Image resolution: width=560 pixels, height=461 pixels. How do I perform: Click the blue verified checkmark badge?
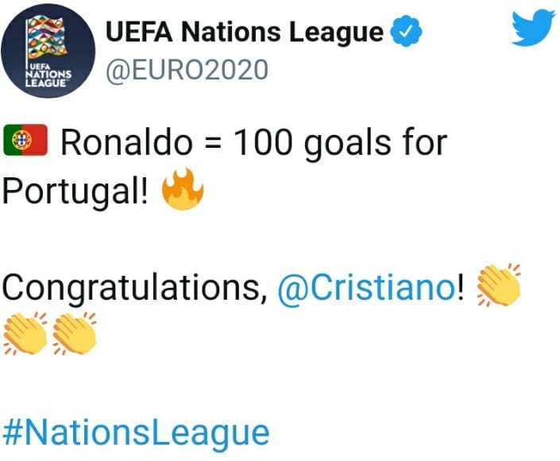(406, 33)
